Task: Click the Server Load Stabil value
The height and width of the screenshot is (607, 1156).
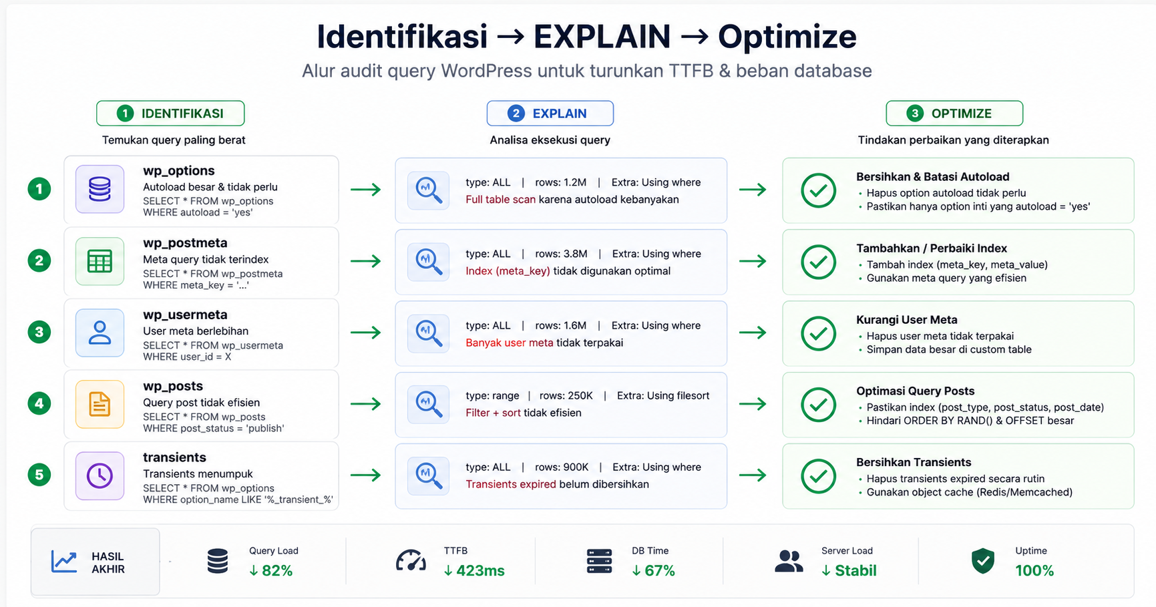Action: coord(849,570)
